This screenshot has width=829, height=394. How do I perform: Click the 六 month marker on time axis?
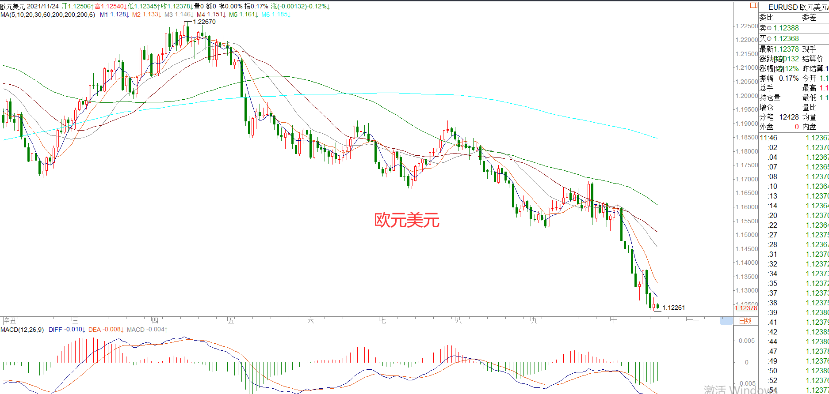pos(310,321)
